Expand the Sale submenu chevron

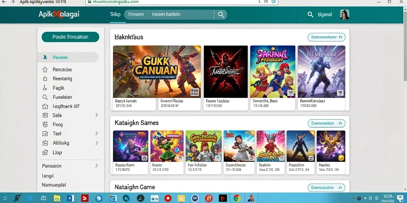click(97, 115)
